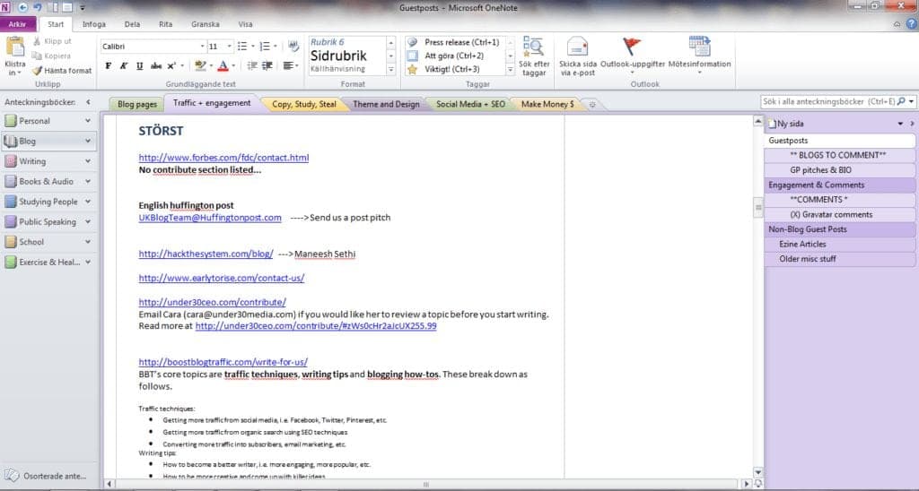Click the Back arrow in quick access toolbar

pos(22,7)
